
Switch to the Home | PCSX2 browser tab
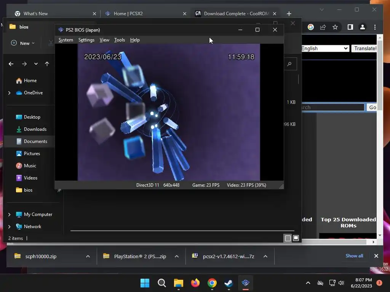[145, 14]
